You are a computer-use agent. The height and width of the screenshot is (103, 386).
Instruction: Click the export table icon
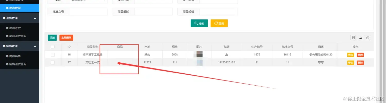[361, 38]
